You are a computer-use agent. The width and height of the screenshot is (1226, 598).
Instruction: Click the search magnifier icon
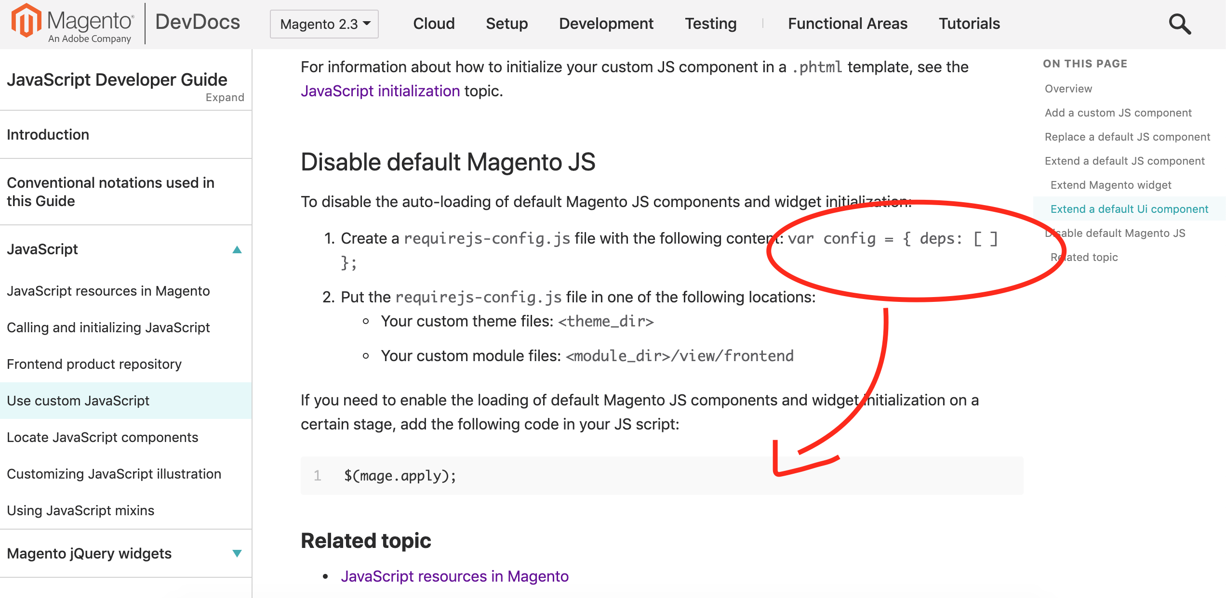(x=1179, y=24)
